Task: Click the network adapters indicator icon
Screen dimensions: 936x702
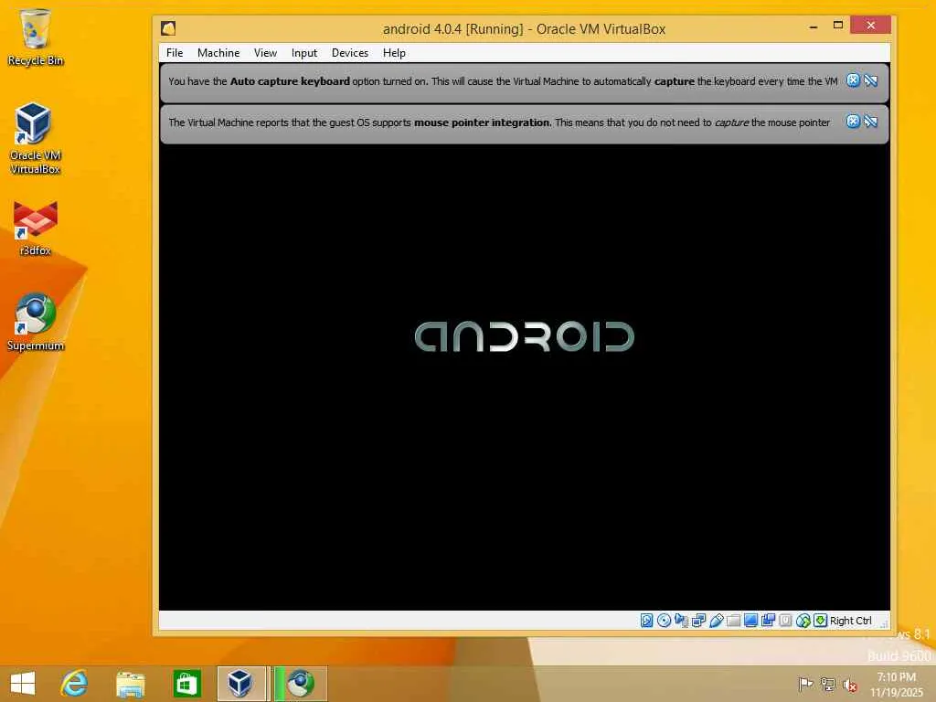Action: [x=698, y=621]
